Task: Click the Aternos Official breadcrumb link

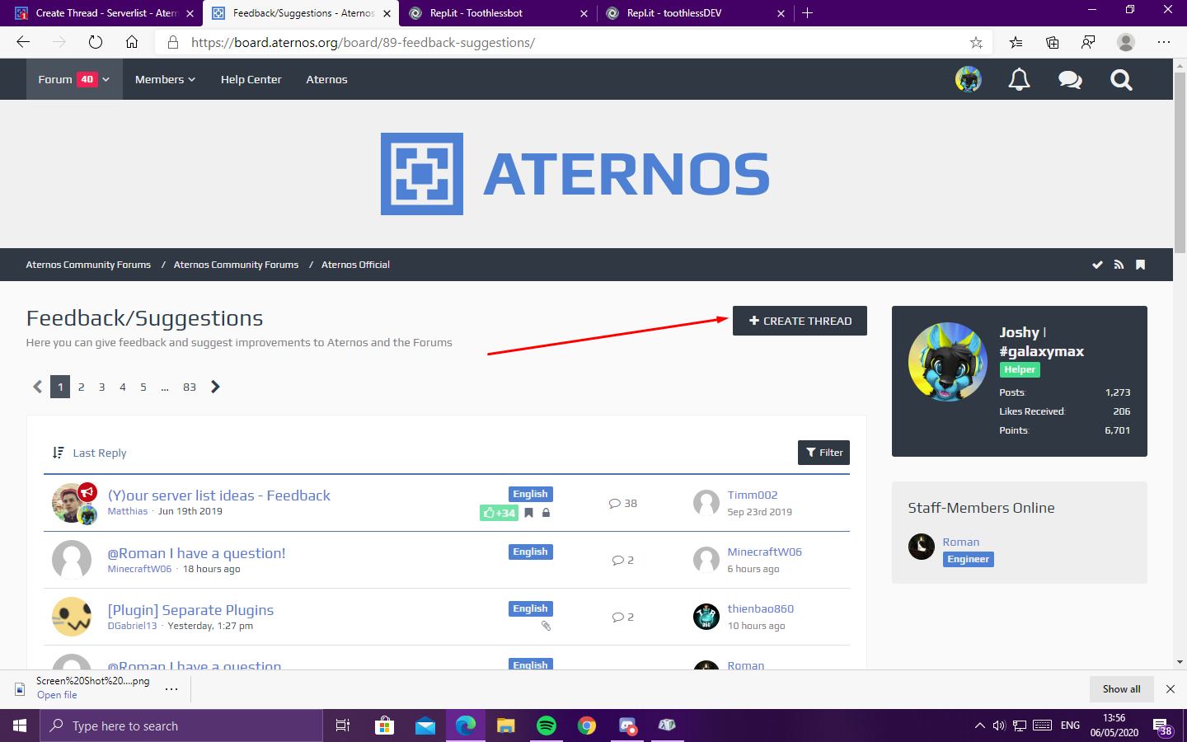Action: [355, 265]
